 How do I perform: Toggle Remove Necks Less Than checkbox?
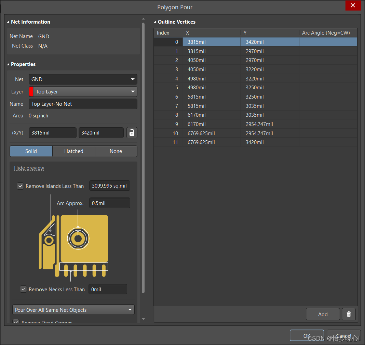24,289
